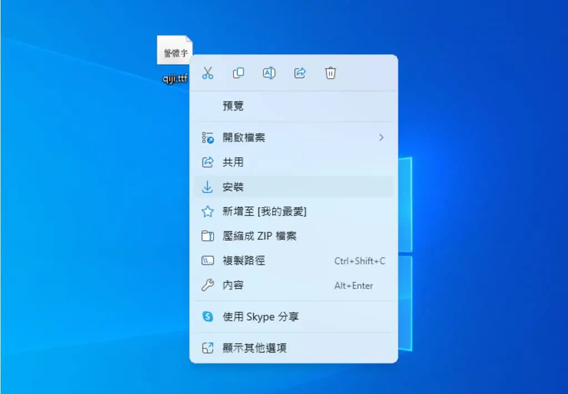Click the ZIP folder icon
The width and height of the screenshot is (568, 394).
(x=207, y=236)
